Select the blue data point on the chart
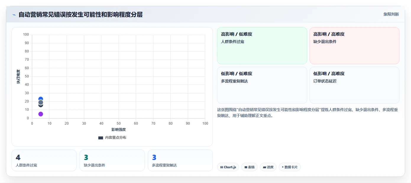 (x=41, y=99)
